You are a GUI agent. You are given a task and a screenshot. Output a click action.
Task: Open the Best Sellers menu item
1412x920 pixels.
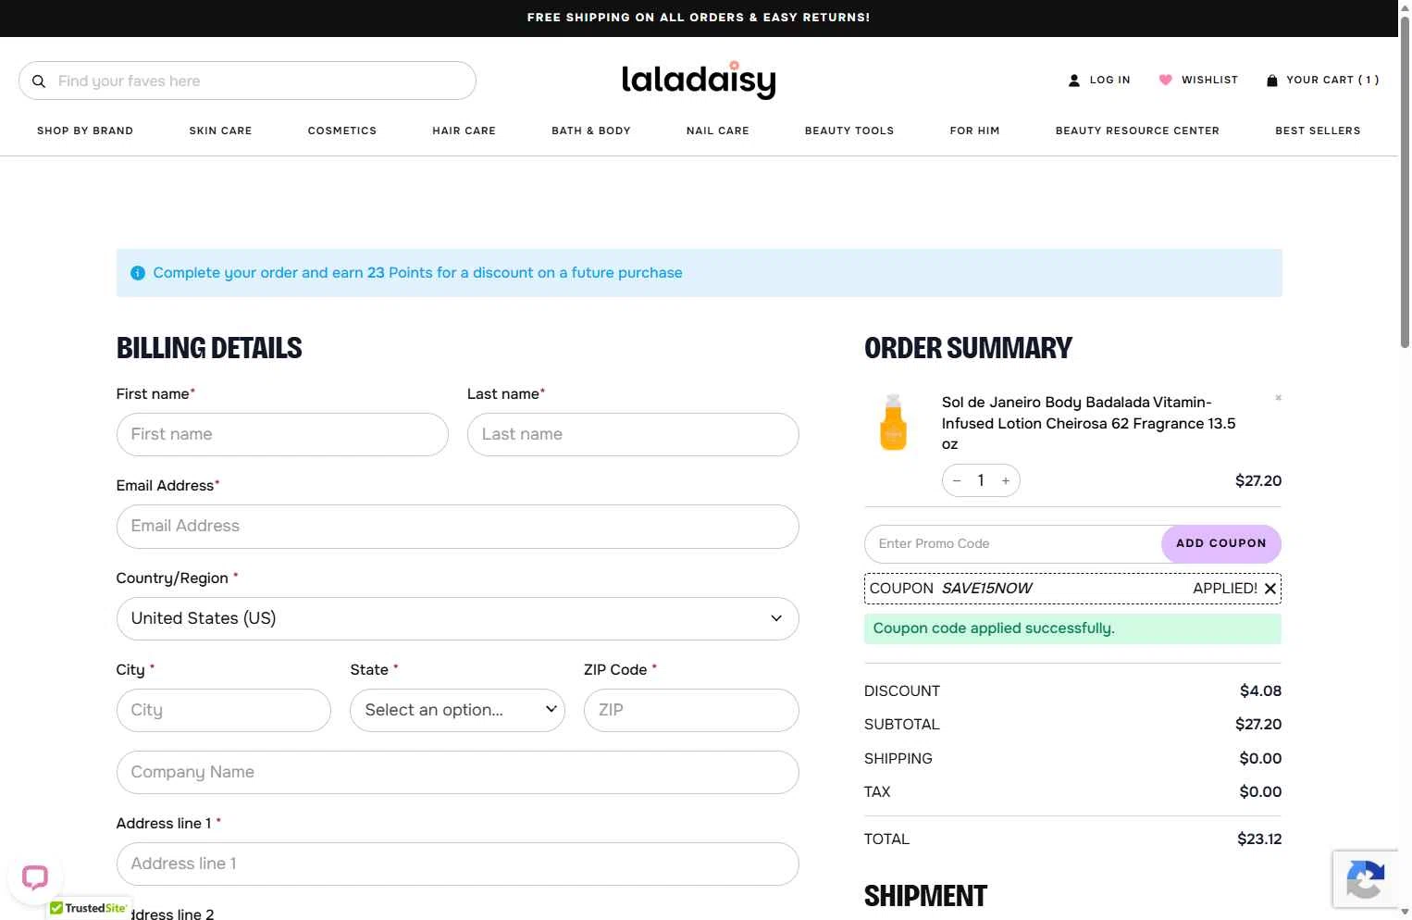1318,131
